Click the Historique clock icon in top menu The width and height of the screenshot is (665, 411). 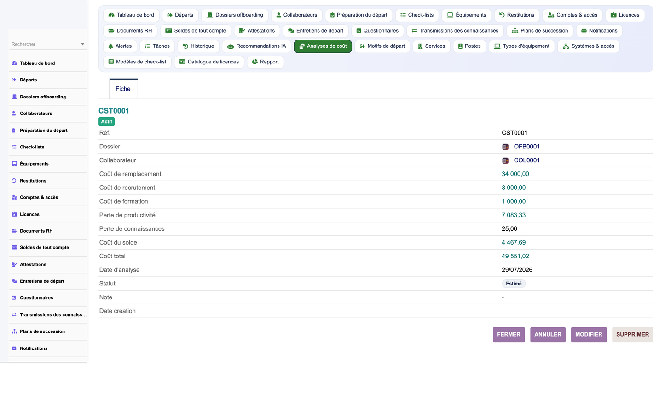(x=185, y=46)
